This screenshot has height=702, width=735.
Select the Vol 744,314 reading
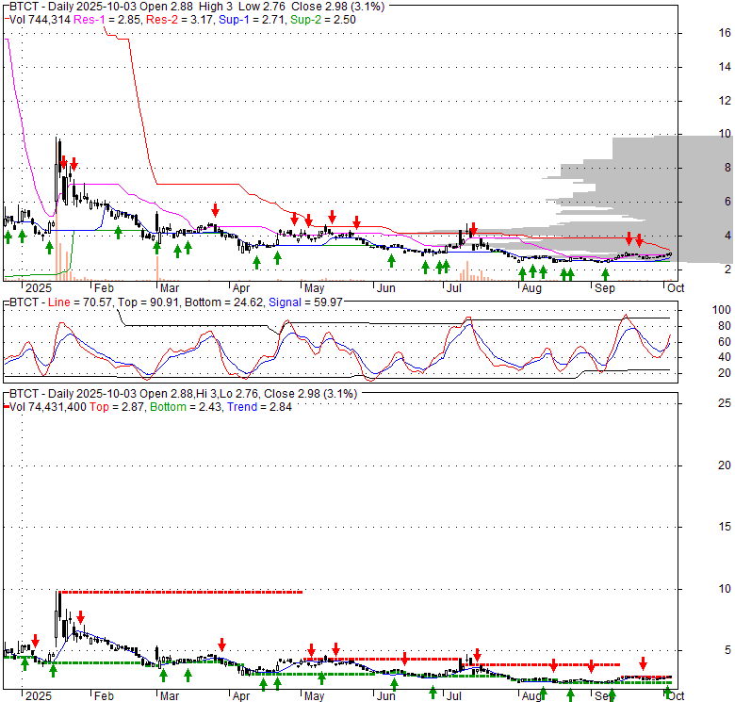[40, 20]
